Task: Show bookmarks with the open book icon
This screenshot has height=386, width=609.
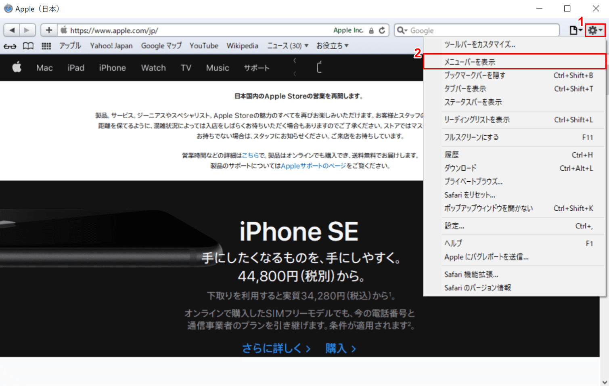Action: 28,46
